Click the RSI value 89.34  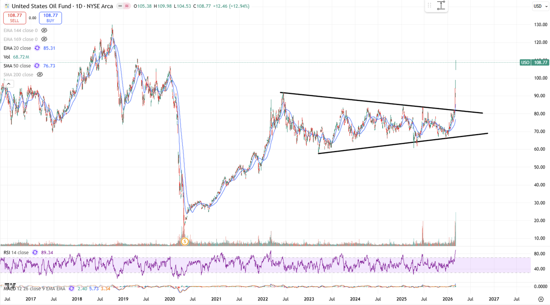47,252
